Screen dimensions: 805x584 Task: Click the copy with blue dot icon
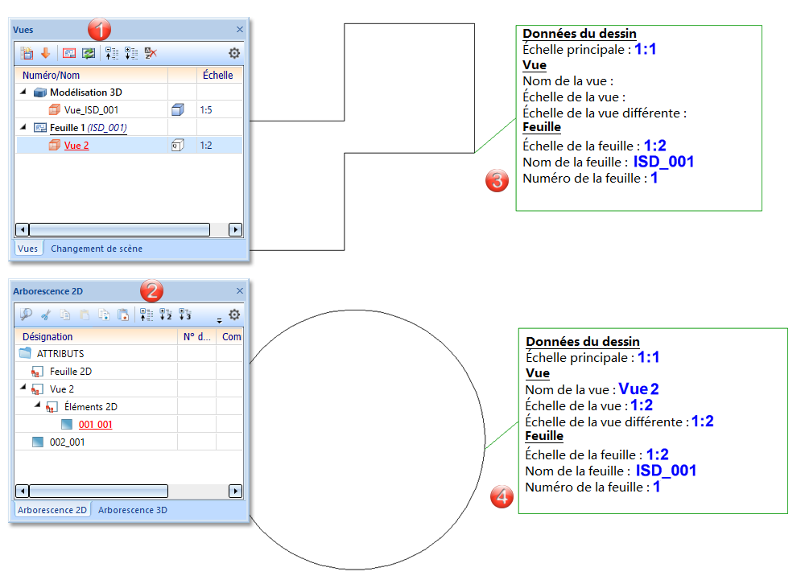[x=104, y=315]
